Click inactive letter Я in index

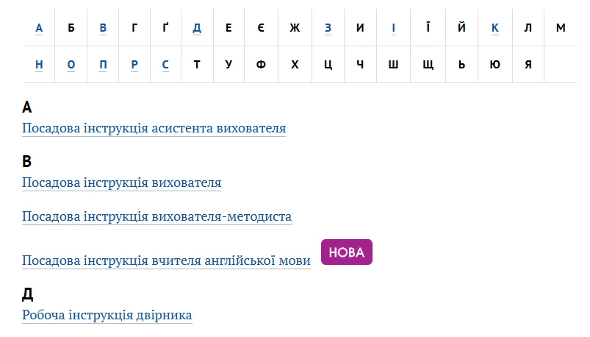(528, 64)
